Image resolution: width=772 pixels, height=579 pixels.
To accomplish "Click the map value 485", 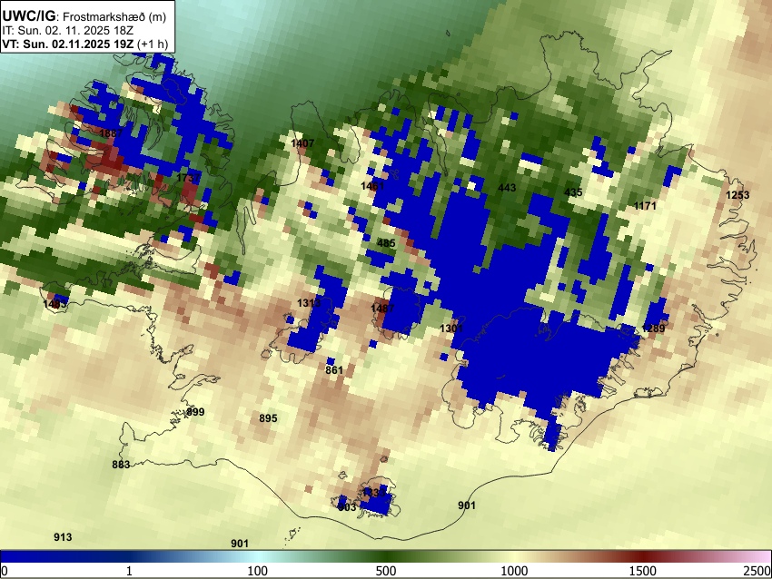I will [x=386, y=243].
